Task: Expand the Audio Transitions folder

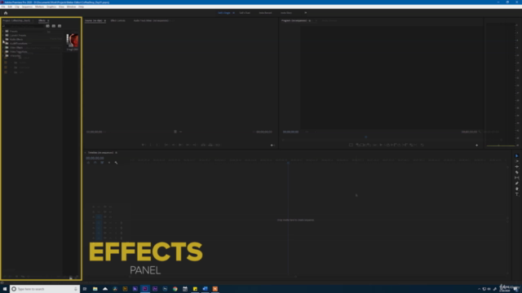Action: (3, 43)
